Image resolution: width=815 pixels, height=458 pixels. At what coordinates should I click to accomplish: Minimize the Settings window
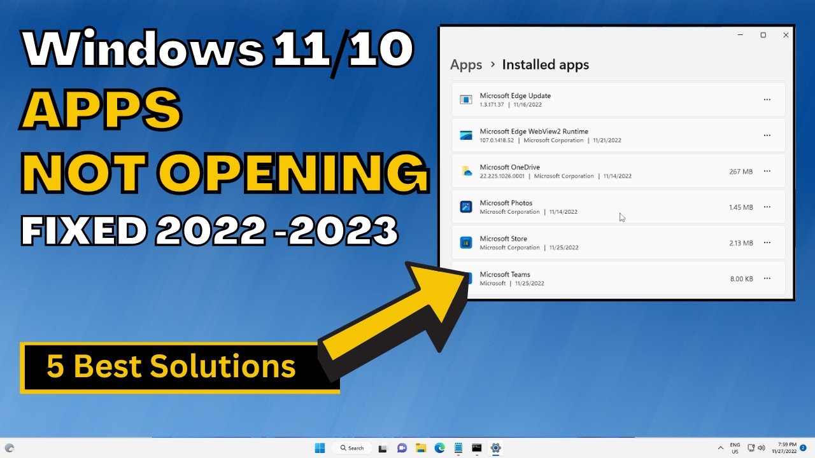(741, 35)
